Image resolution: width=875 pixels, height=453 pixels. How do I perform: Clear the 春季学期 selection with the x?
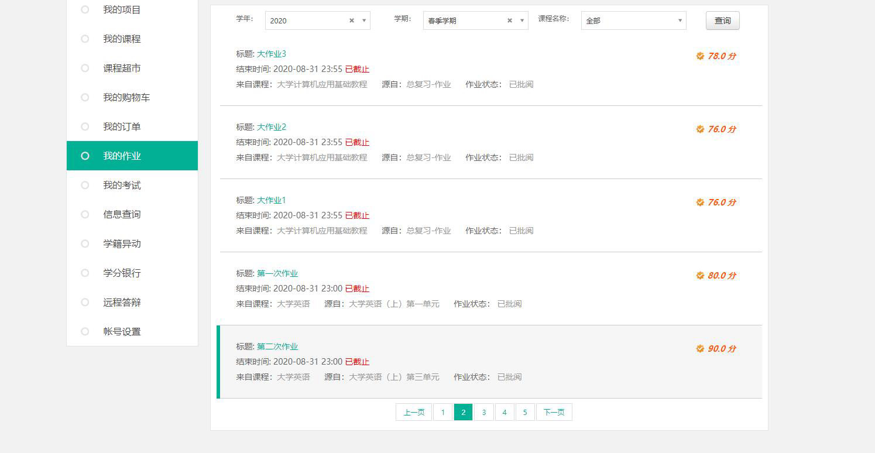510,20
